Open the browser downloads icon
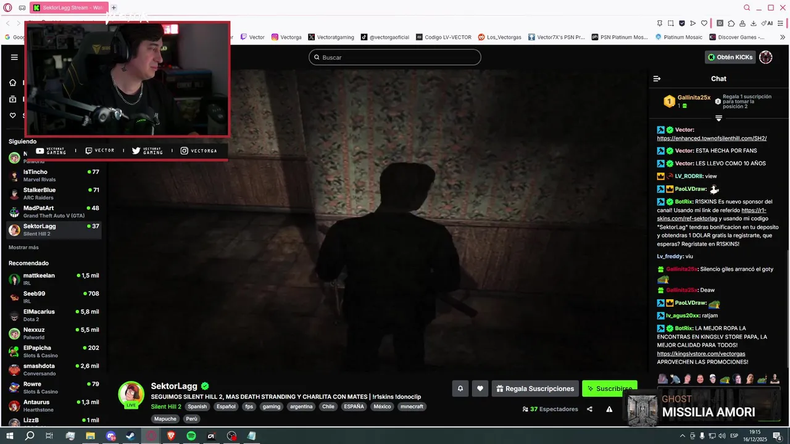The height and width of the screenshot is (444, 790). pyautogui.click(x=753, y=23)
